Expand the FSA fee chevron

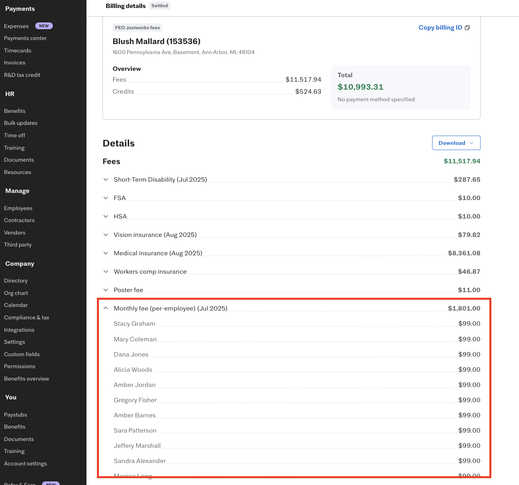point(106,198)
